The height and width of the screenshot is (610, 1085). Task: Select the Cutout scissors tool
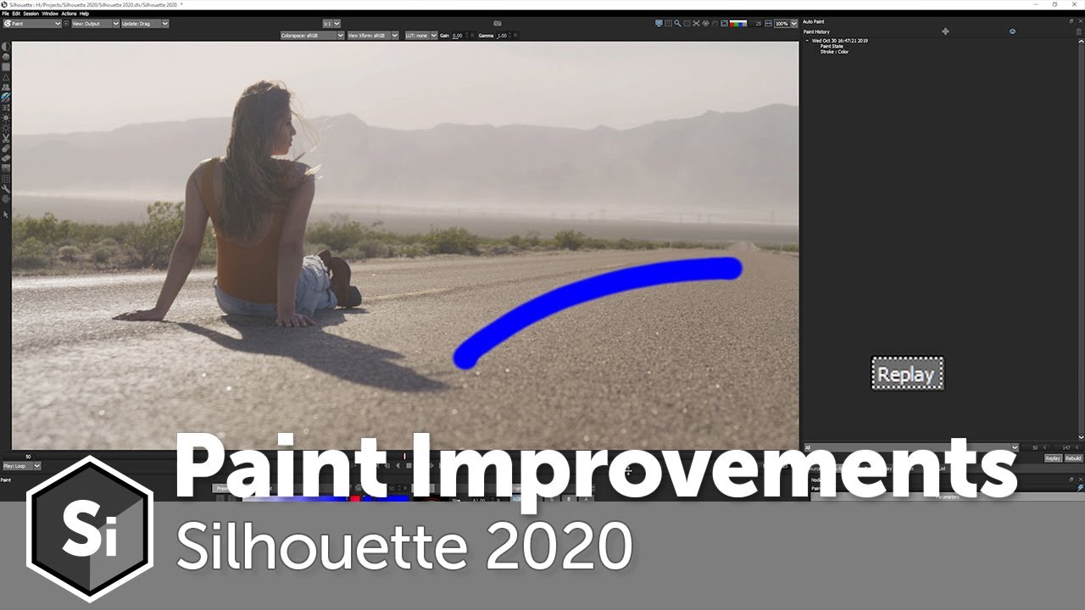point(6,138)
